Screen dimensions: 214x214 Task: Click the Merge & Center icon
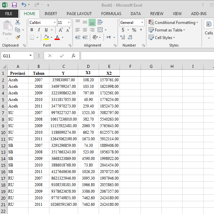[100, 30]
